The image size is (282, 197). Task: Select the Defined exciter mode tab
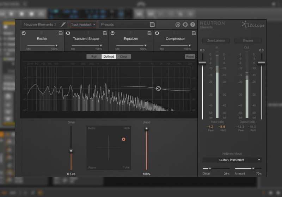point(109,57)
